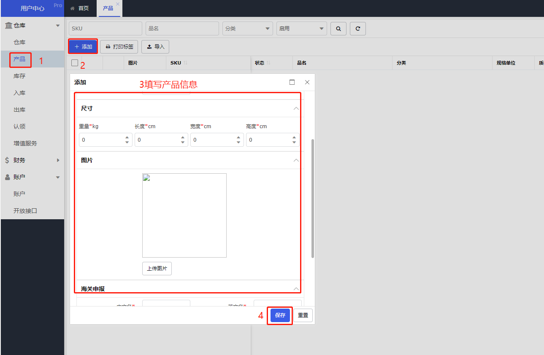Click the 品名 search field
The image size is (544, 355).
[x=182, y=29]
